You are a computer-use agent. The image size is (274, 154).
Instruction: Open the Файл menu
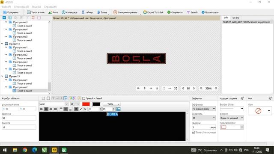pos(6,7)
